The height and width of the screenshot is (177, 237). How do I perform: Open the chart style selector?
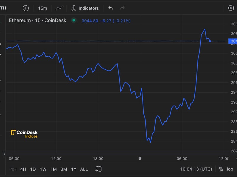pyautogui.click(x=59, y=8)
